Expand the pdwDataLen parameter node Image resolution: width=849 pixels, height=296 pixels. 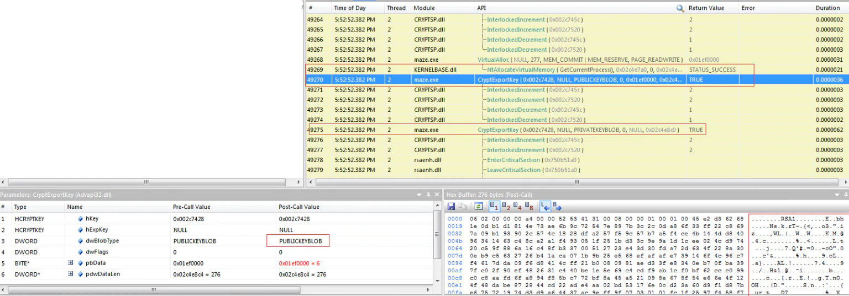point(71,274)
